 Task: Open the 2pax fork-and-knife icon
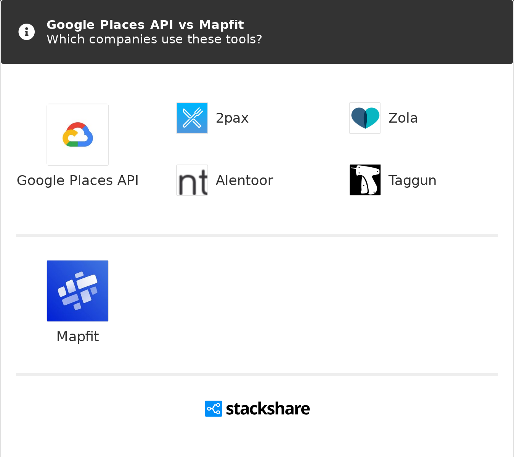[x=192, y=118]
